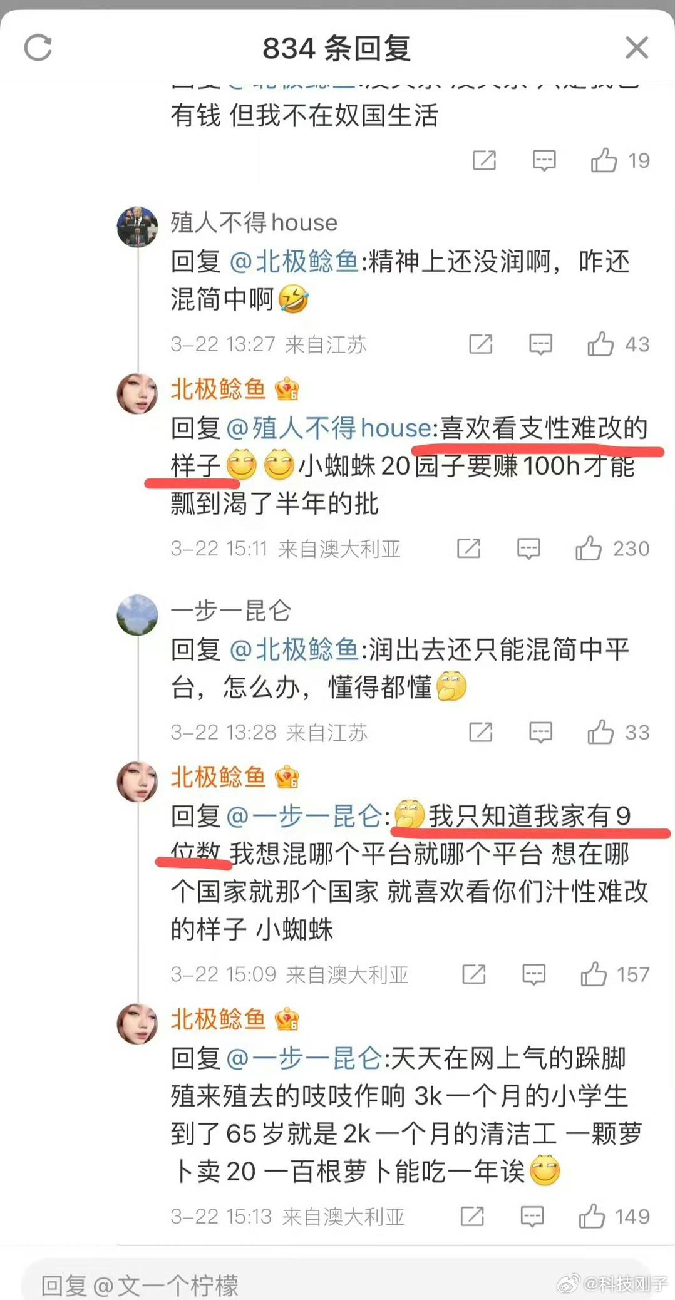Screen dimensions: 675x1300
Task: Refresh the replies list
Action: pyautogui.click(x=38, y=48)
